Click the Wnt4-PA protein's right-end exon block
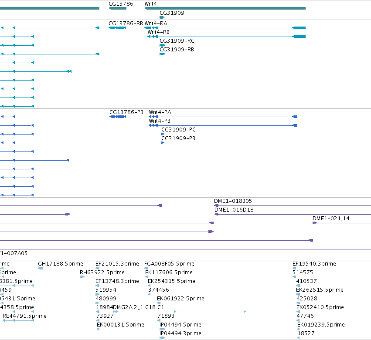Screen dimensions: 371x340 295,117
